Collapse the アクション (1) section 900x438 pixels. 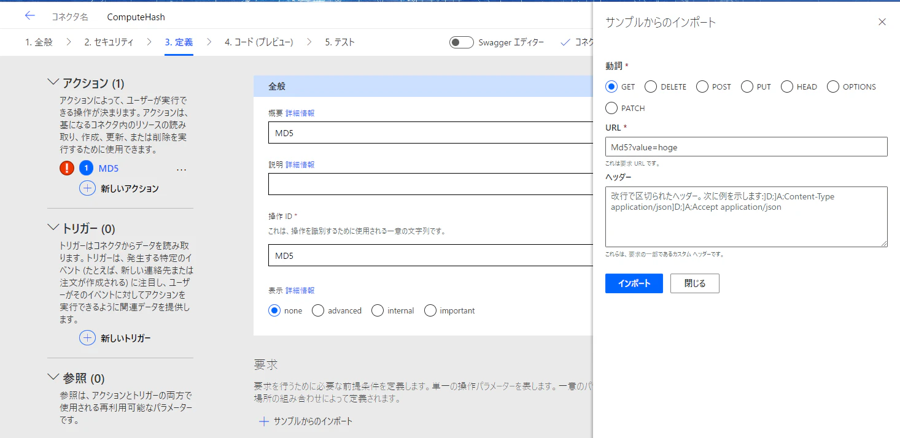(53, 82)
